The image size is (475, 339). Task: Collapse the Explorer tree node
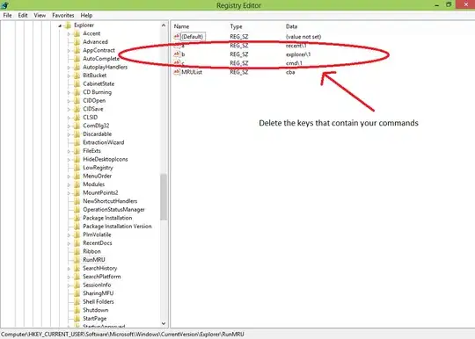(x=60, y=25)
